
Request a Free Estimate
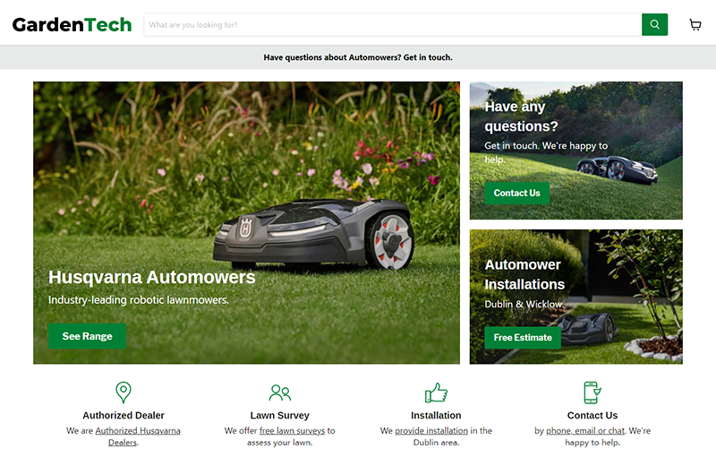[x=523, y=338]
